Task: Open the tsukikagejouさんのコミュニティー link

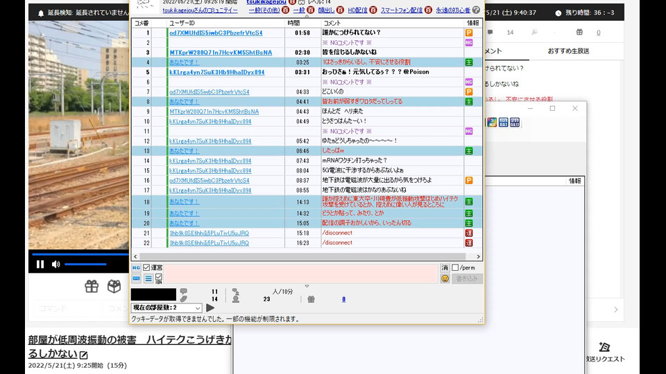Action: (200, 10)
